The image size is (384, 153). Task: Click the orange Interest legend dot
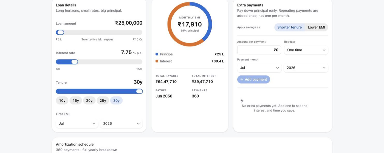click(x=157, y=61)
